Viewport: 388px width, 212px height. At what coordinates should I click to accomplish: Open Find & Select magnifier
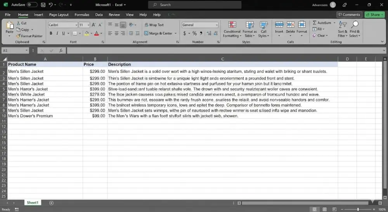tap(355, 29)
